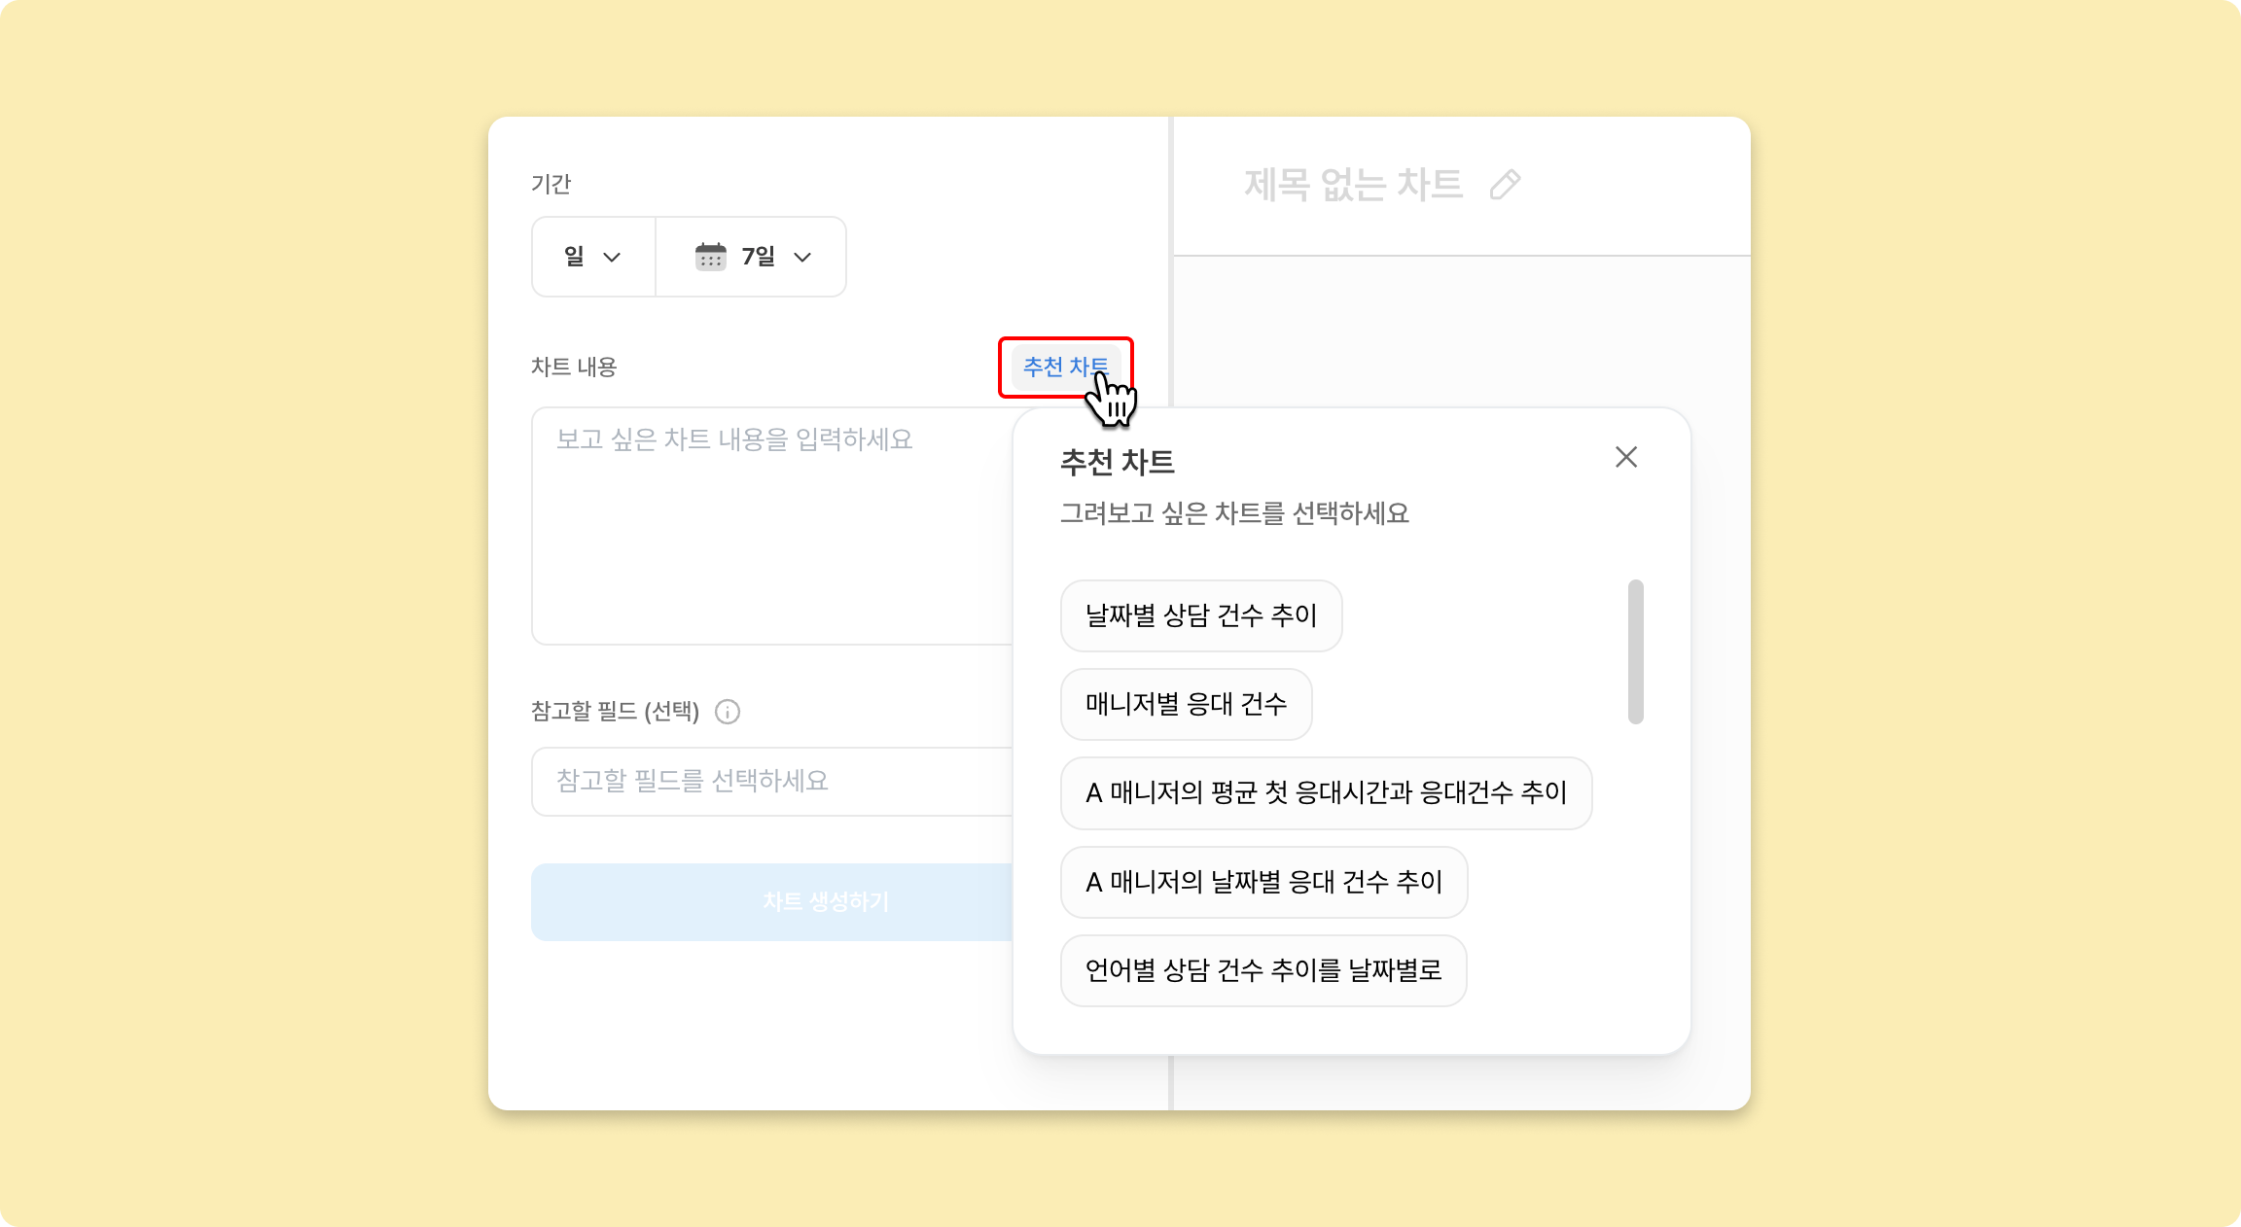
Task: Click the pencil icon to edit chart title
Action: point(1505,185)
